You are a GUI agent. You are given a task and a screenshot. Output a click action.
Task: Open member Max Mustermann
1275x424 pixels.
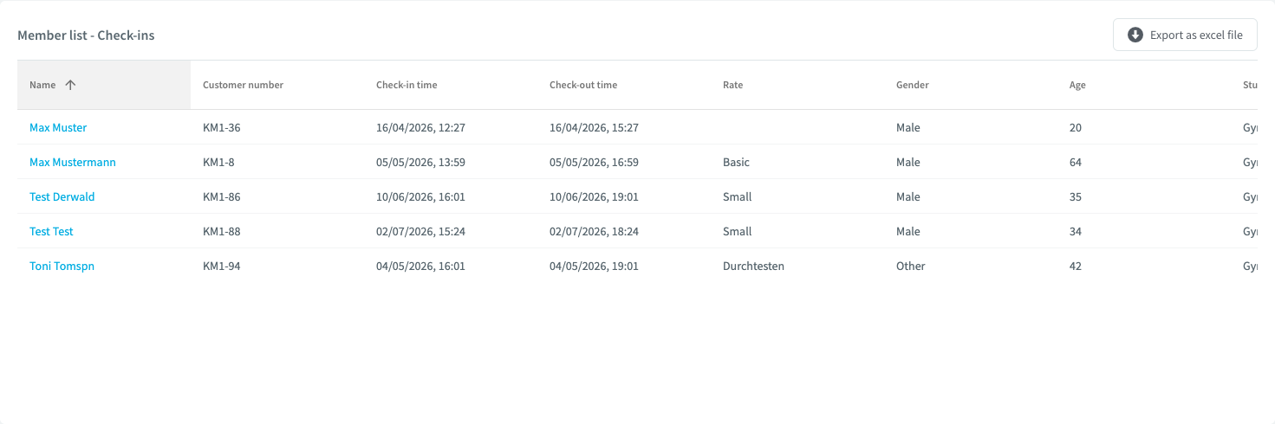point(73,162)
